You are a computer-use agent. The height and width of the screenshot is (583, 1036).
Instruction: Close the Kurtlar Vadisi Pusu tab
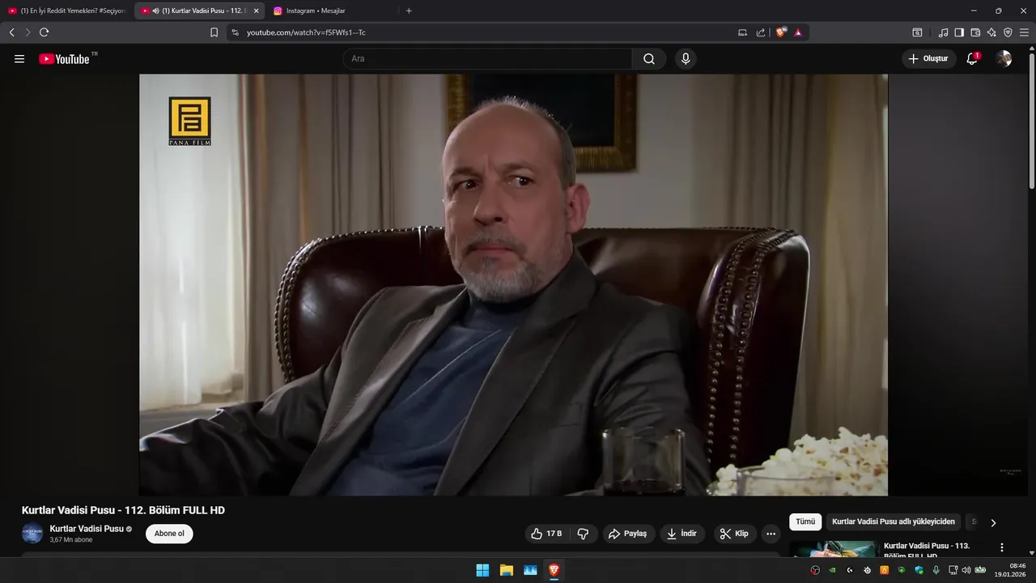click(257, 11)
